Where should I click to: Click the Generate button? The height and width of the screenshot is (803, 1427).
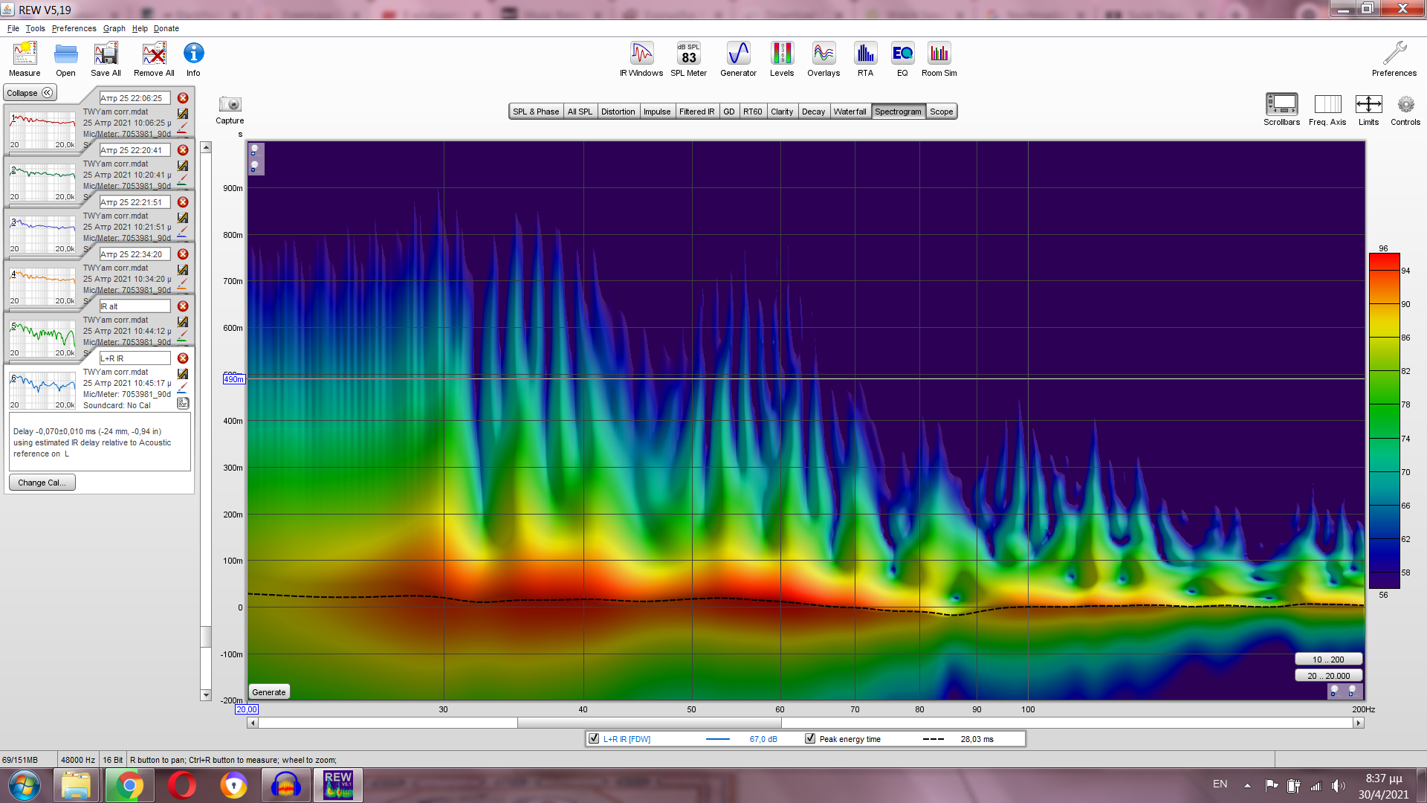pos(268,692)
